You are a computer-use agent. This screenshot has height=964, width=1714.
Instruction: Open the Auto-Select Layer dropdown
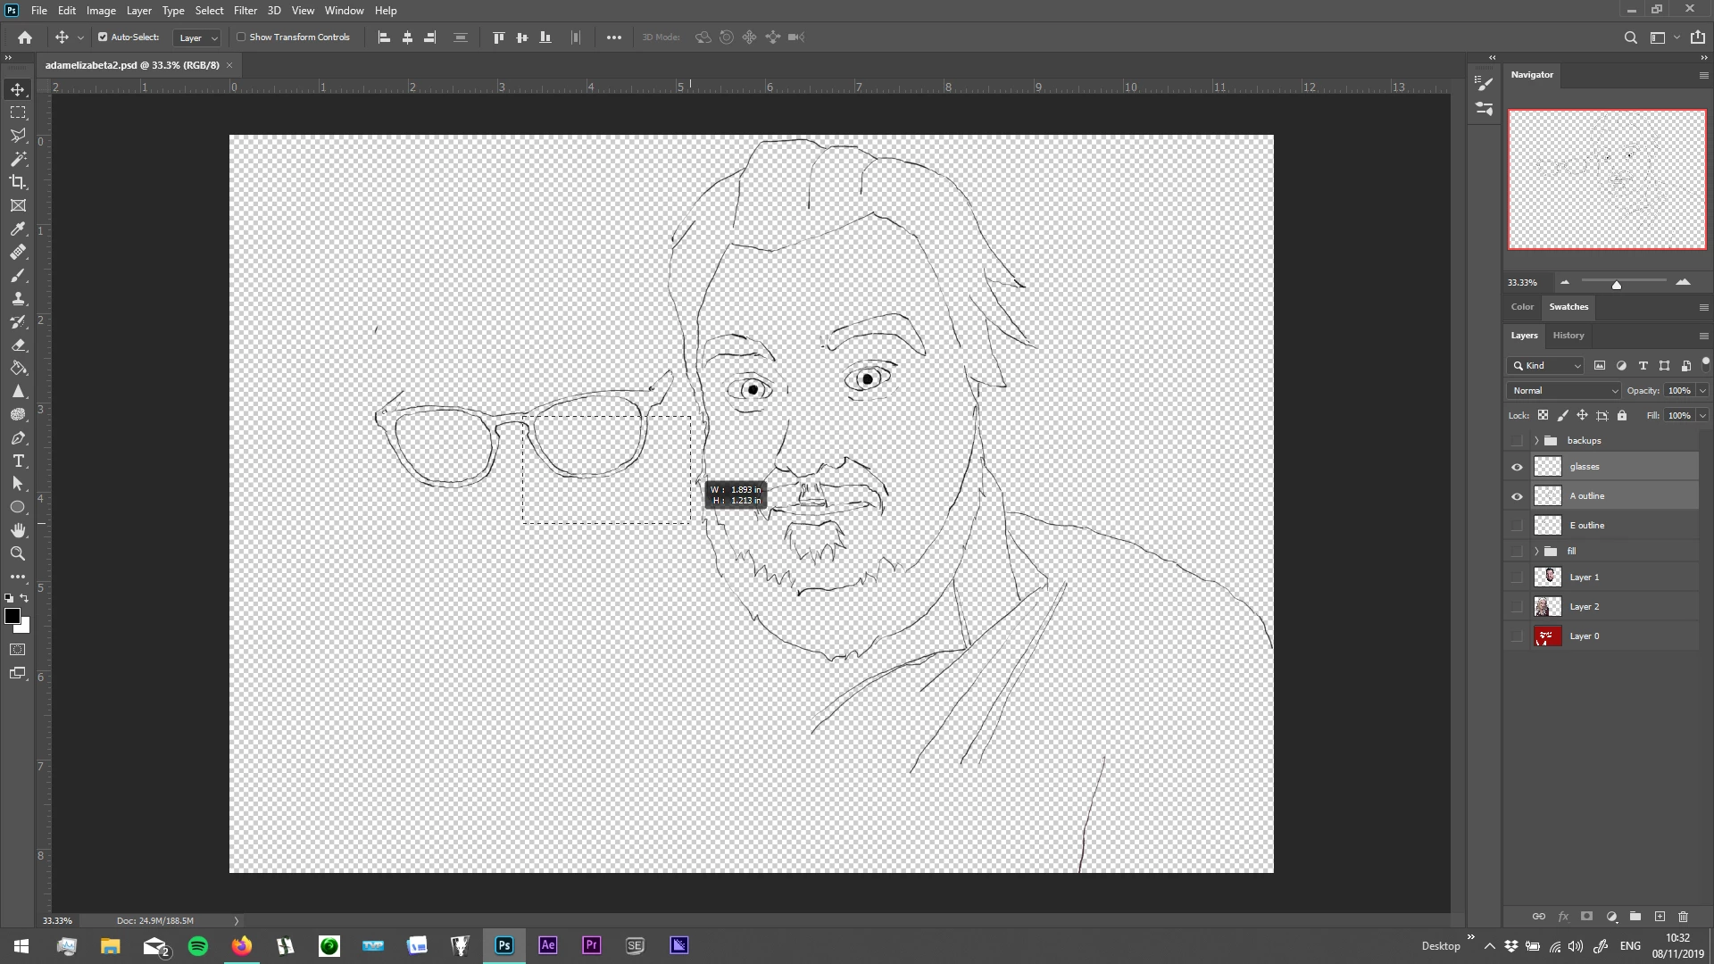pyautogui.click(x=197, y=38)
